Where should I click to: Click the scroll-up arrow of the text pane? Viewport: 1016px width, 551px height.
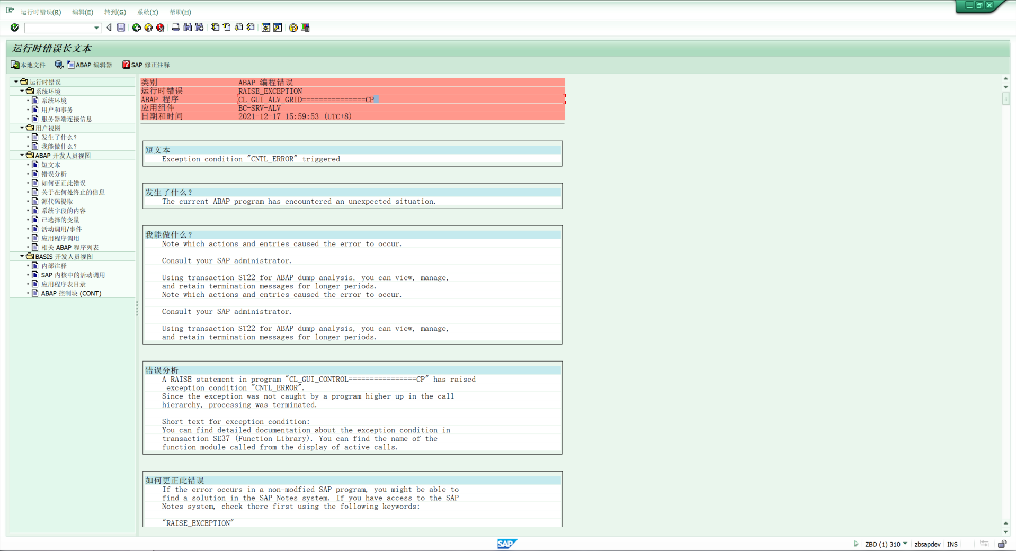point(1006,79)
